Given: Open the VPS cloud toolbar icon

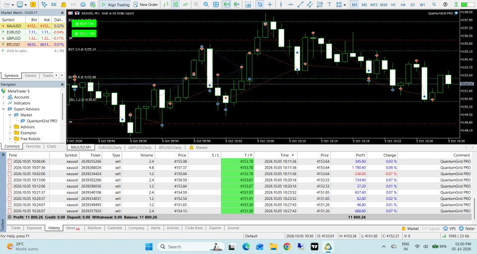Looking at the screenshot, I should tap(83, 4).
